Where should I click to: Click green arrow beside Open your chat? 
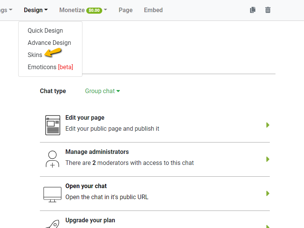coord(268,193)
